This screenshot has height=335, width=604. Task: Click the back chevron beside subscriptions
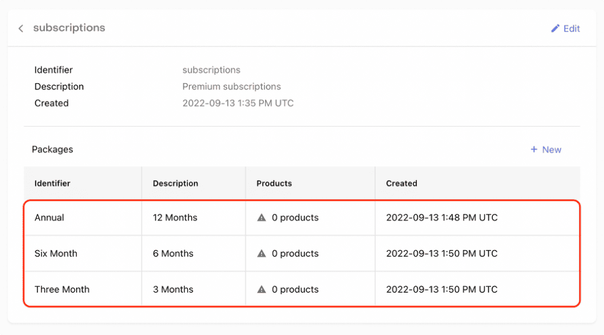(x=21, y=28)
